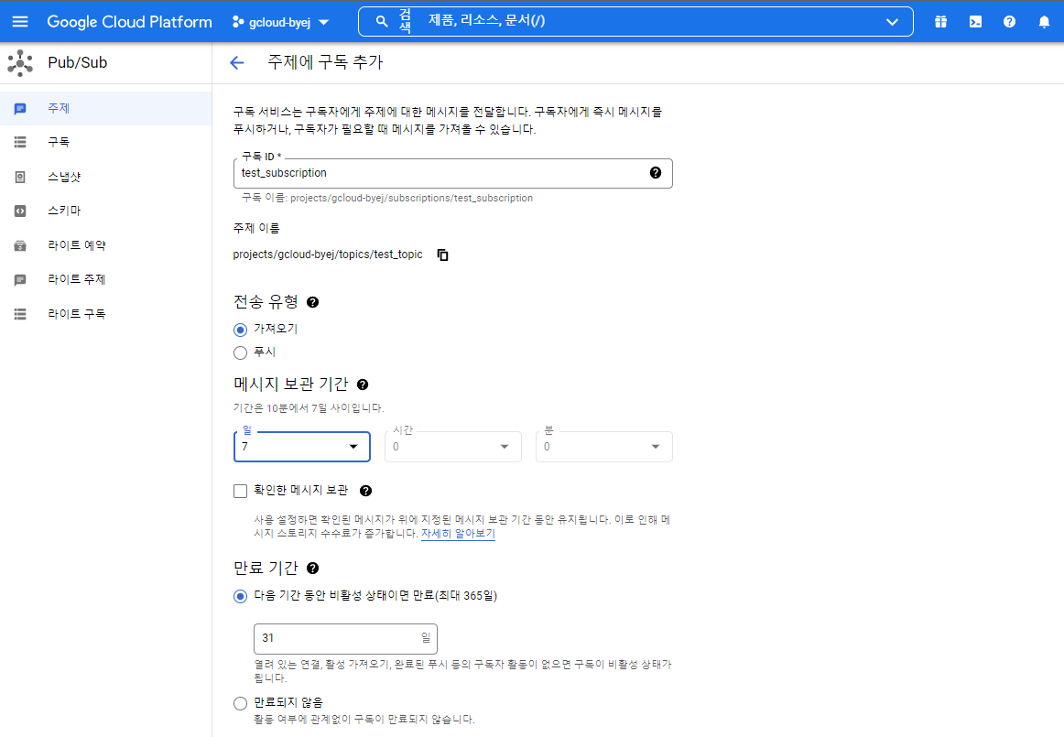
Task: Click the 스키마 code icon in sidebar
Action: point(20,211)
